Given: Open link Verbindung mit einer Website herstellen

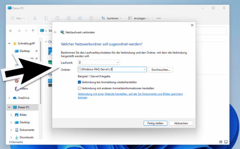Looking at the screenshot, I should tap(130, 96).
